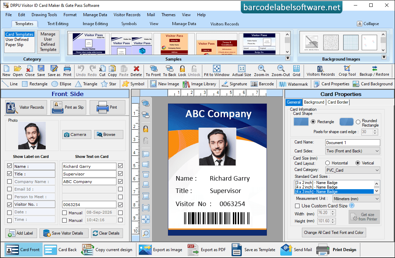Expand the Card Category dropdown

(x=352, y=170)
